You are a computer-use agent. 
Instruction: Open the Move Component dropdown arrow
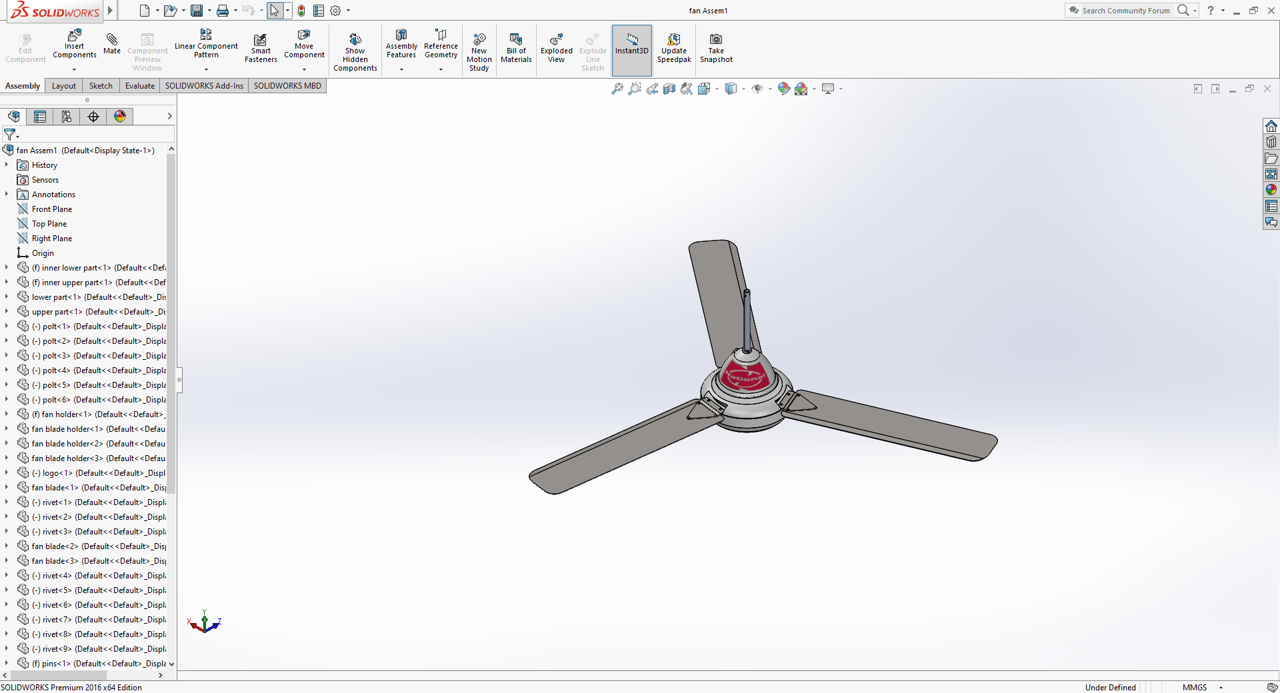click(x=304, y=69)
